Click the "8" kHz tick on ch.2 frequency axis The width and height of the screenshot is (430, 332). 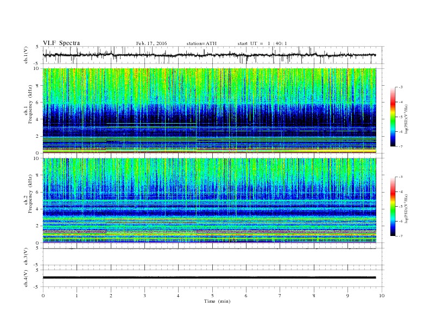(37, 175)
